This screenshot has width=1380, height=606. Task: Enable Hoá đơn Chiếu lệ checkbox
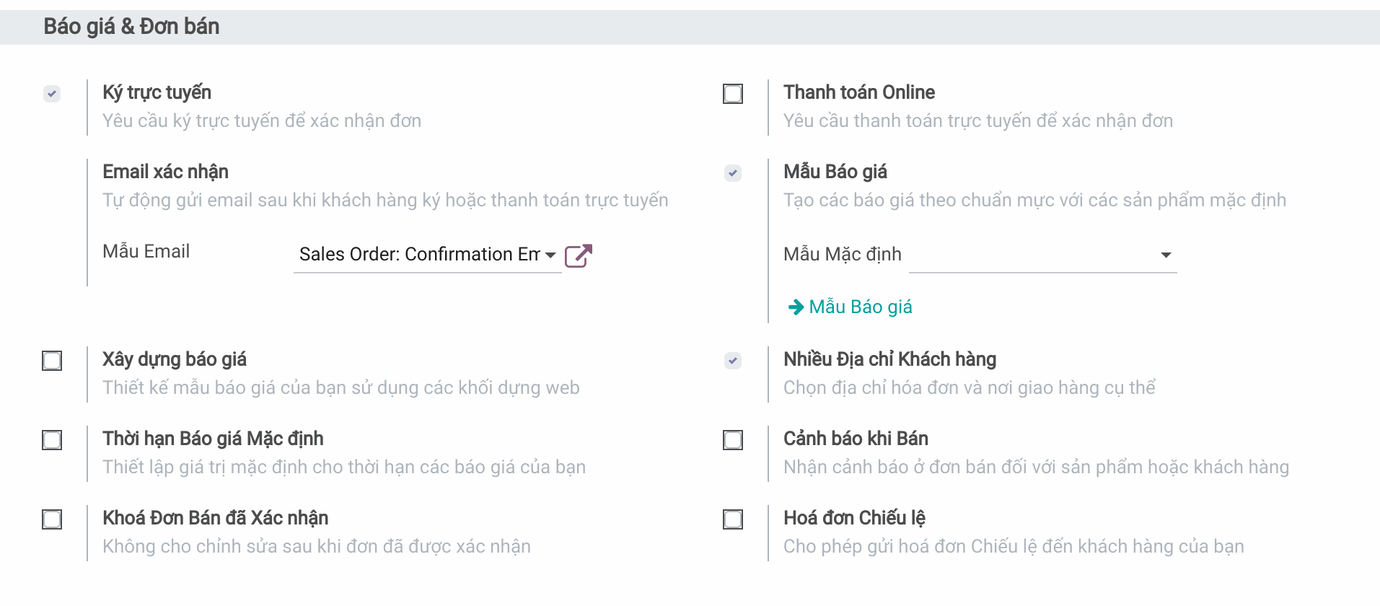(733, 519)
